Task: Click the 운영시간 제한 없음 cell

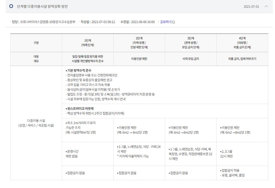Action: (x=88, y=154)
